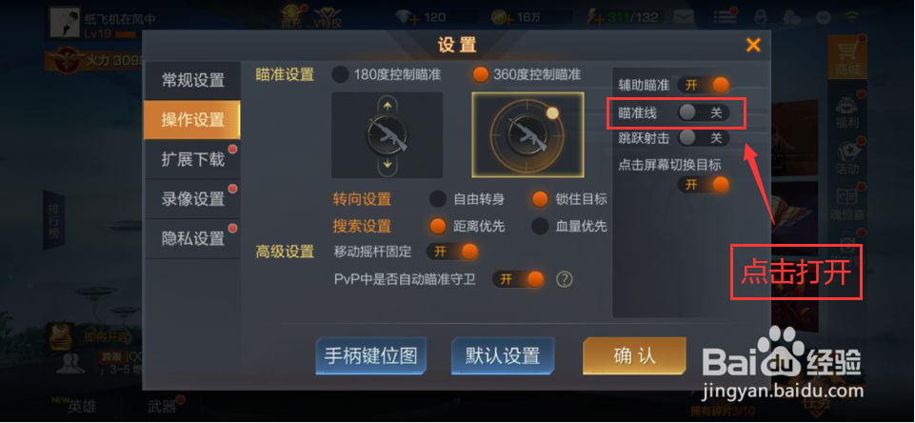Select 血量优先 search option
Screen dimensions: 915x423
pos(541,226)
